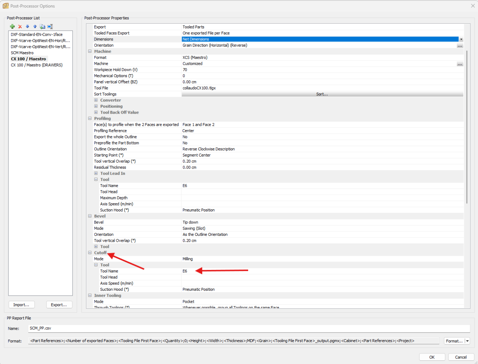The height and width of the screenshot is (364, 478).
Task: Open ellipsis button in Orientation row
Action: 460,45
